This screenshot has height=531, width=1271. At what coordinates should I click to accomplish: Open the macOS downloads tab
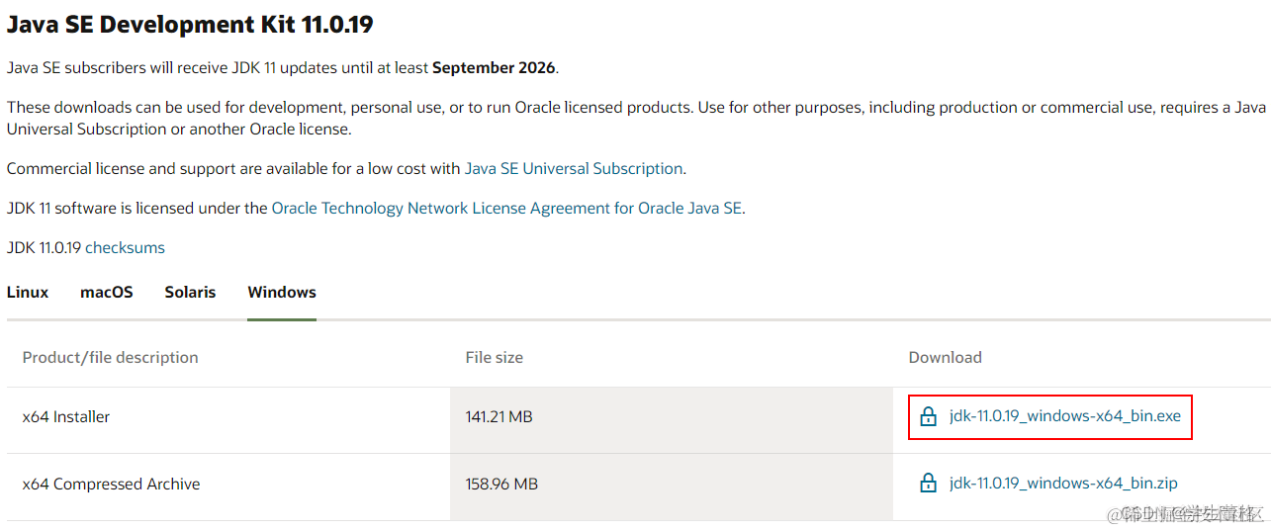[x=107, y=292]
